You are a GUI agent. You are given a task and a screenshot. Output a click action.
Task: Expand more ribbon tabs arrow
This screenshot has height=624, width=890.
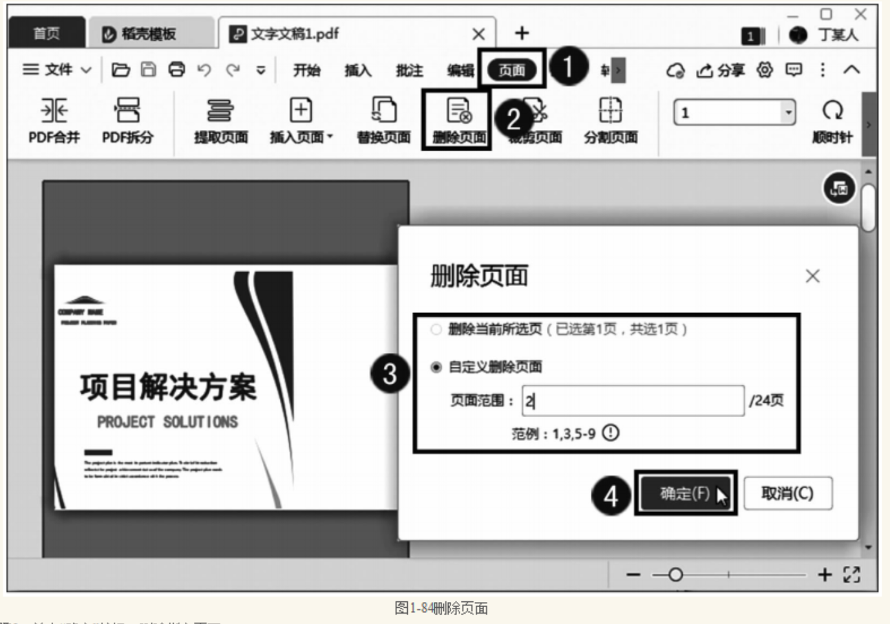619,70
